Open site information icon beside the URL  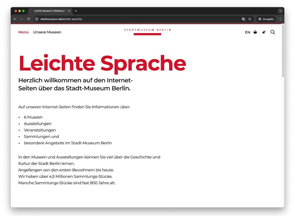[37, 19]
